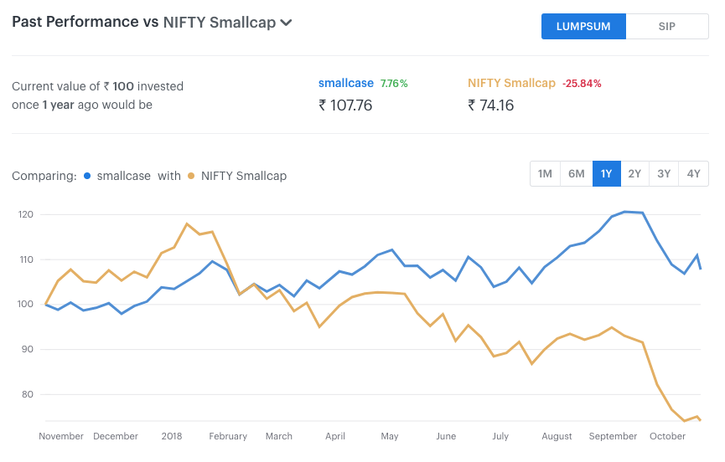725x462 pixels.
Task: Click the 110 y-axis label
Action: point(26,259)
